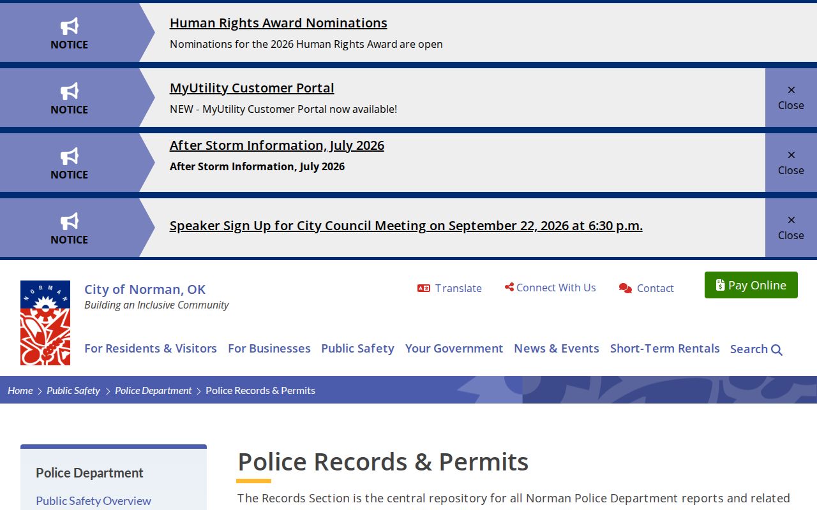
Task: Click 'NEW - MyUtility Customer Portal now available!' text
Action: click(283, 109)
